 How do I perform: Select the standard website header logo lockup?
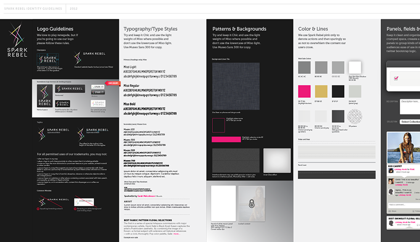pyautogui.click(x=89, y=57)
